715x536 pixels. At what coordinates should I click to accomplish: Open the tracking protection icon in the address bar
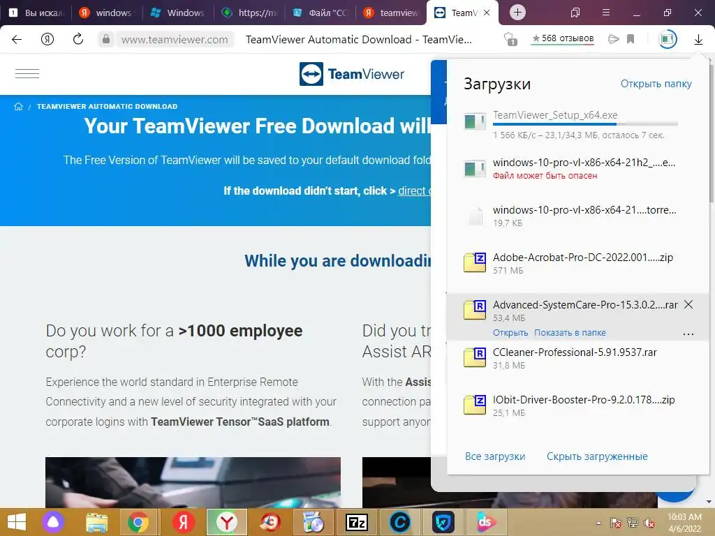click(x=510, y=39)
